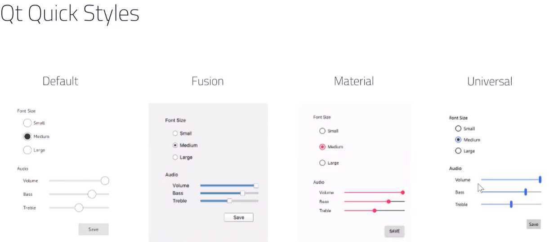The height and width of the screenshot is (242, 549).
Task: Select Small radio in Fusion panel
Action: pos(175,133)
